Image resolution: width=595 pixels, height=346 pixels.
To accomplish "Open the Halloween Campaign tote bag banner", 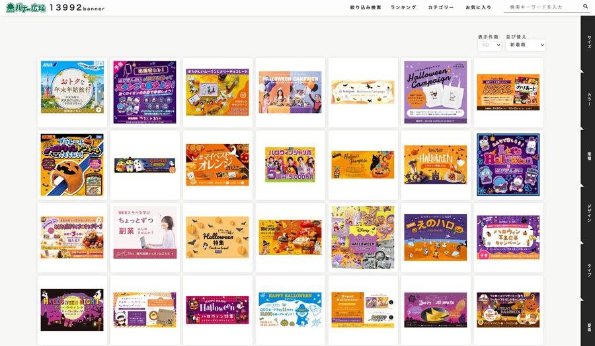I will 436,92.
